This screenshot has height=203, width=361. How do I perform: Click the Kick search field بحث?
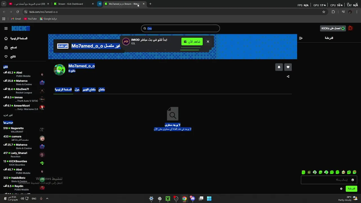tap(180, 28)
